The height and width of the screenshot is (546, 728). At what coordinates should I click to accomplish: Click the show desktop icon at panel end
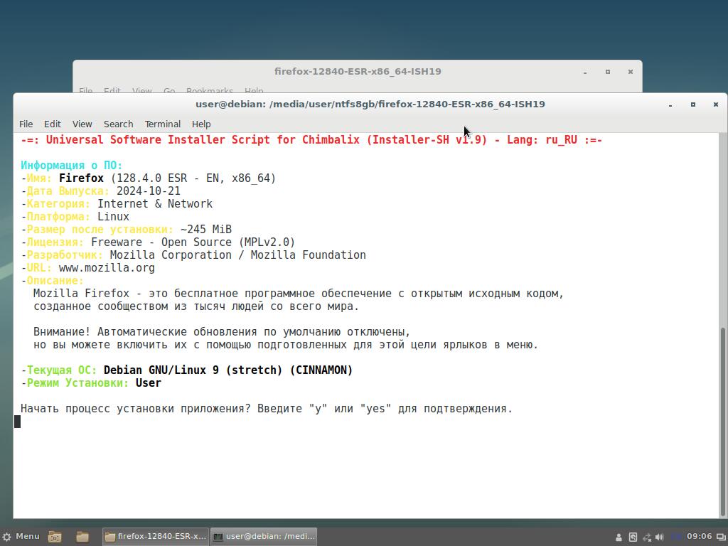coord(720,537)
